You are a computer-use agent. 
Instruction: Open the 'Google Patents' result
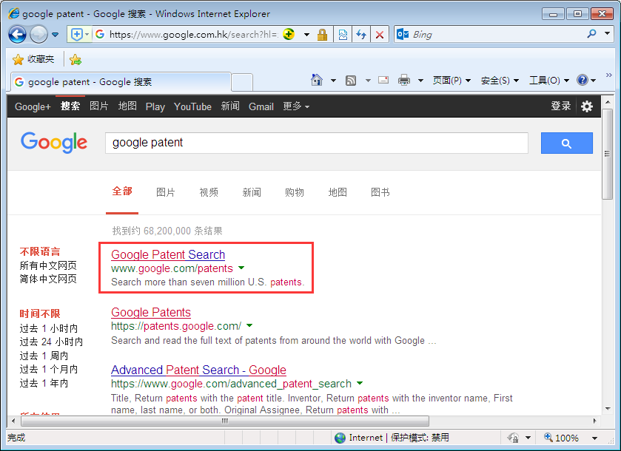coord(151,312)
